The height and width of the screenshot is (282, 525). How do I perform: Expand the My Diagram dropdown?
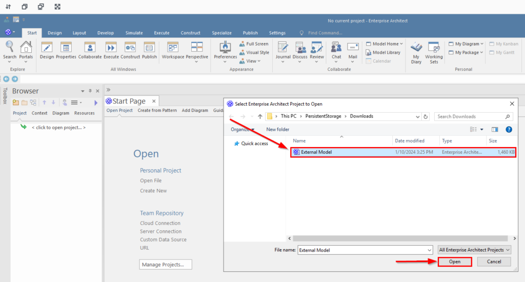tap(466, 44)
